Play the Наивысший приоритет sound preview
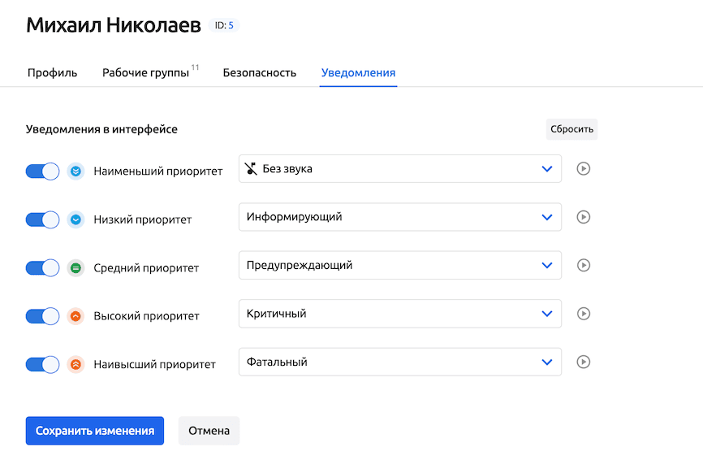Viewport: 703px width, 460px height. tap(583, 362)
